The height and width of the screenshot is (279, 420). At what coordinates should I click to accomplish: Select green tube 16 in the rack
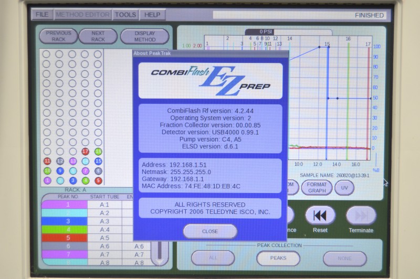[x=98, y=152]
